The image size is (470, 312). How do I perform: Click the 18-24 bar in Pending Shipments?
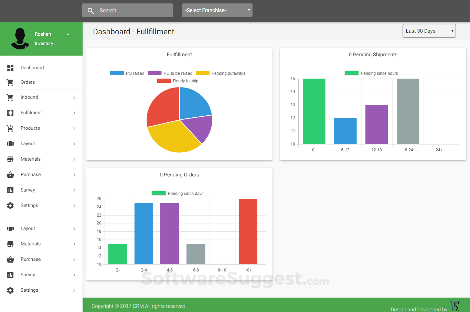(x=408, y=112)
